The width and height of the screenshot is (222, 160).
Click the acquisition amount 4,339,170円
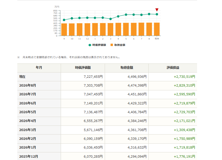coord(137,139)
